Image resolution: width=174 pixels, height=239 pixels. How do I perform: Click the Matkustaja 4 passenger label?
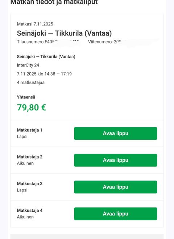pos(30,210)
